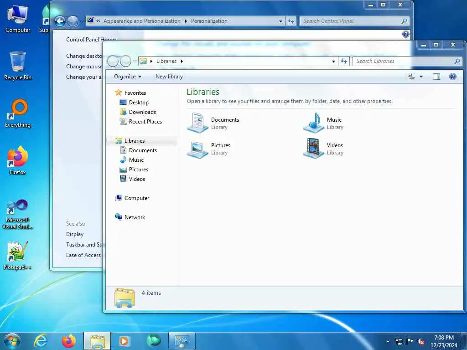Open Ease of Access Center link
This screenshot has width=467, height=350.
pyautogui.click(x=84, y=255)
